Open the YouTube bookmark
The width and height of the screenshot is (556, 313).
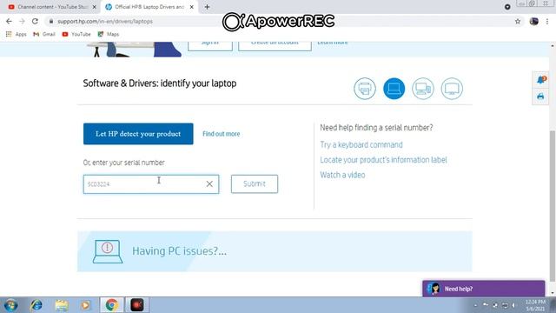click(x=76, y=34)
